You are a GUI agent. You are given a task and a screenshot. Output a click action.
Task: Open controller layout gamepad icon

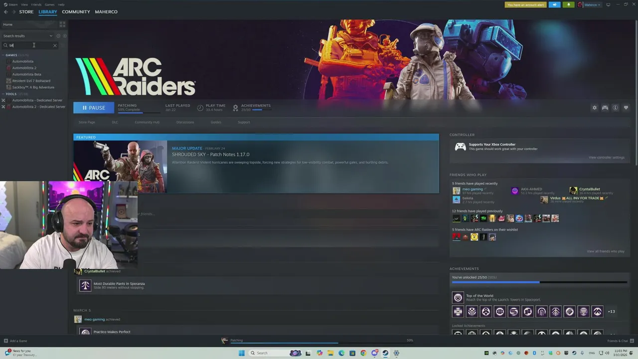point(605,108)
